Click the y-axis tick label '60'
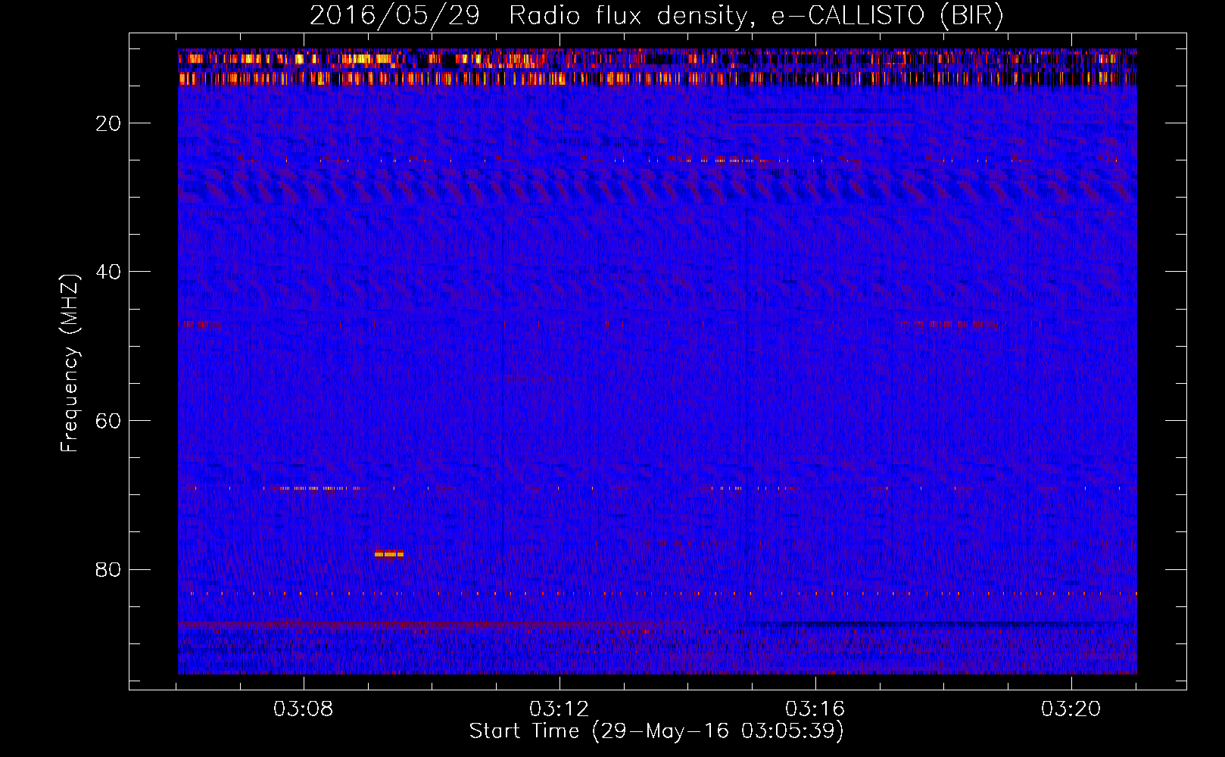 (108, 421)
